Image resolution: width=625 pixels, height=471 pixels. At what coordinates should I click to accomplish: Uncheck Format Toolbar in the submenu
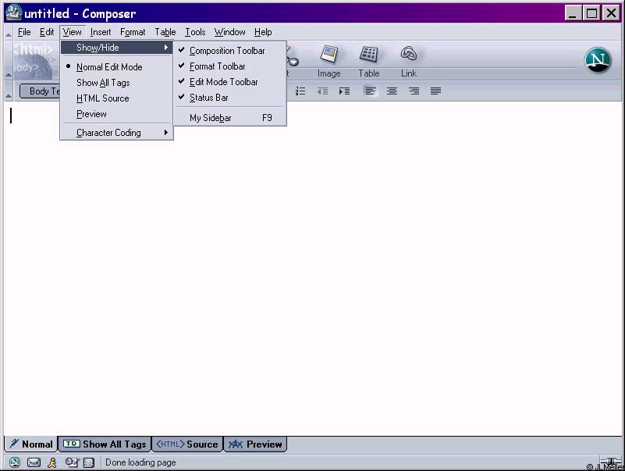pyautogui.click(x=230, y=66)
